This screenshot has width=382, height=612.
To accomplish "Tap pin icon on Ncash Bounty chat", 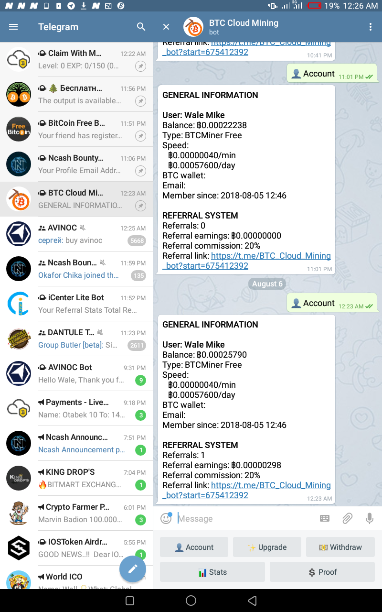I will (140, 171).
